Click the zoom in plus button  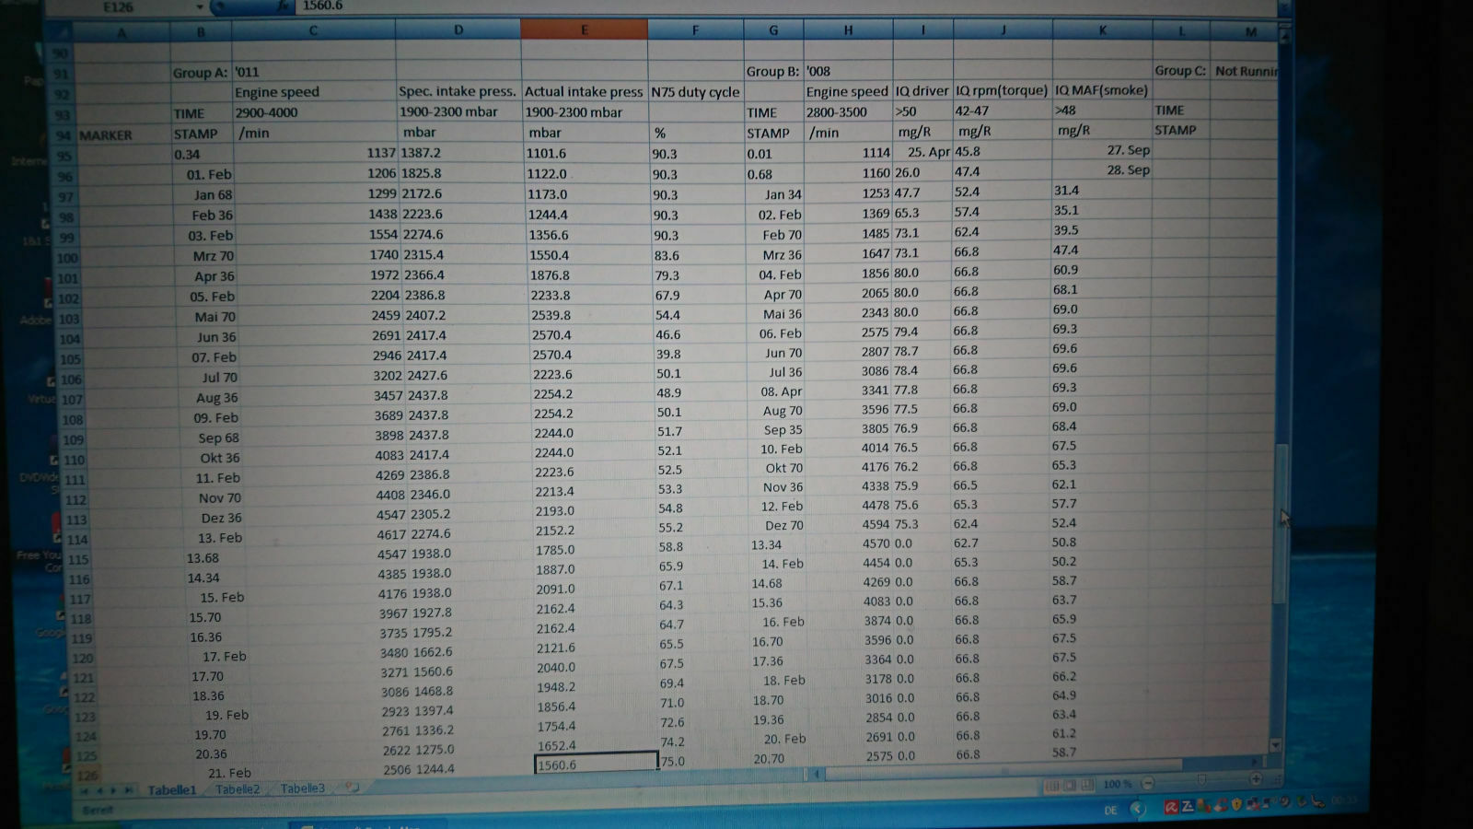point(1255,779)
